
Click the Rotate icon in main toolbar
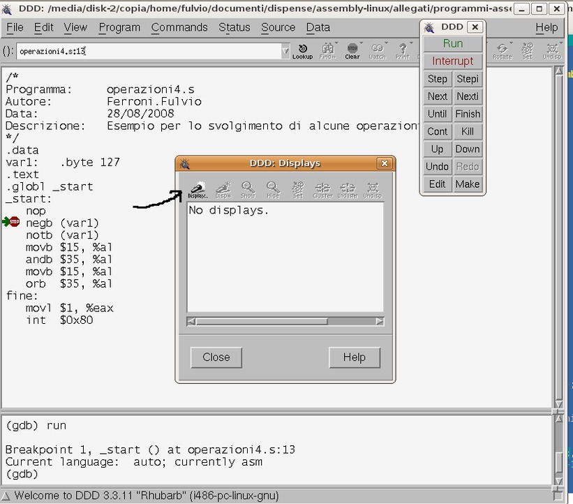(502, 50)
